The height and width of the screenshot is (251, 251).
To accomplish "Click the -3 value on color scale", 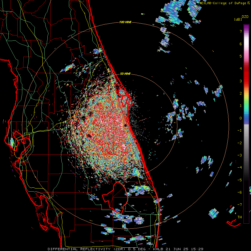I will point(240,155).
